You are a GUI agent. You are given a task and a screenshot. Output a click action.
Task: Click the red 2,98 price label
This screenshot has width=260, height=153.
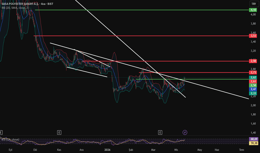pyautogui.click(x=253, y=61)
